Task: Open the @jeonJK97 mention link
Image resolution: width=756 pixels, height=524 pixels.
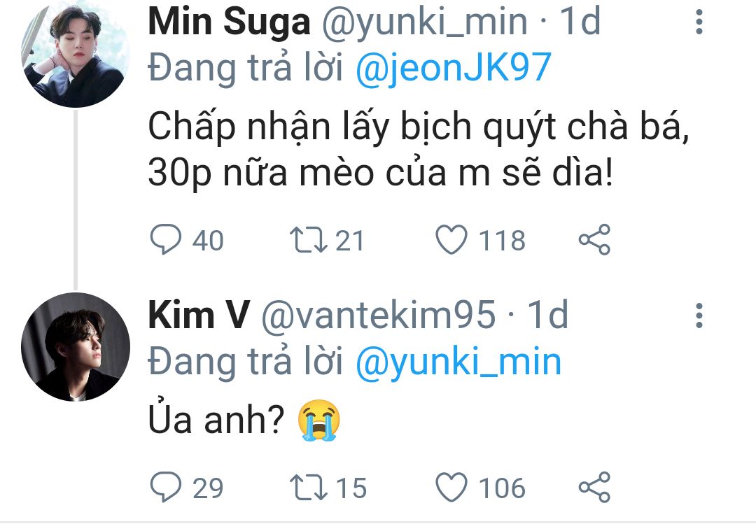Action: [454, 69]
